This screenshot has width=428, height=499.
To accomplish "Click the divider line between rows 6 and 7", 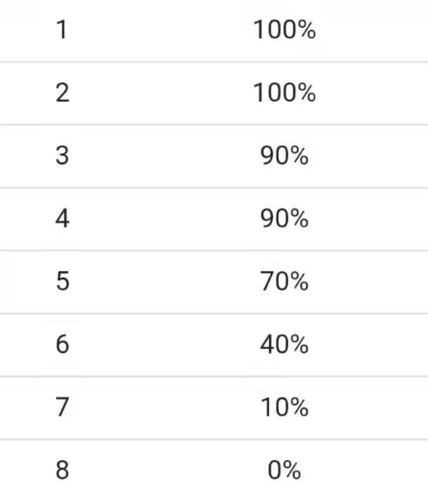I will tap(214, 376).
